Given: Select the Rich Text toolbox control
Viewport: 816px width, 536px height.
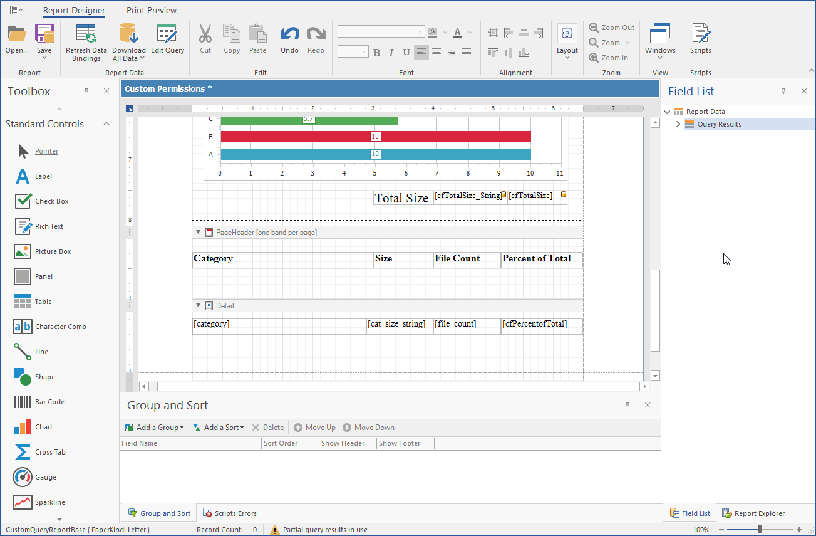Looking at the screenshot, I should [x=23, y=226].
